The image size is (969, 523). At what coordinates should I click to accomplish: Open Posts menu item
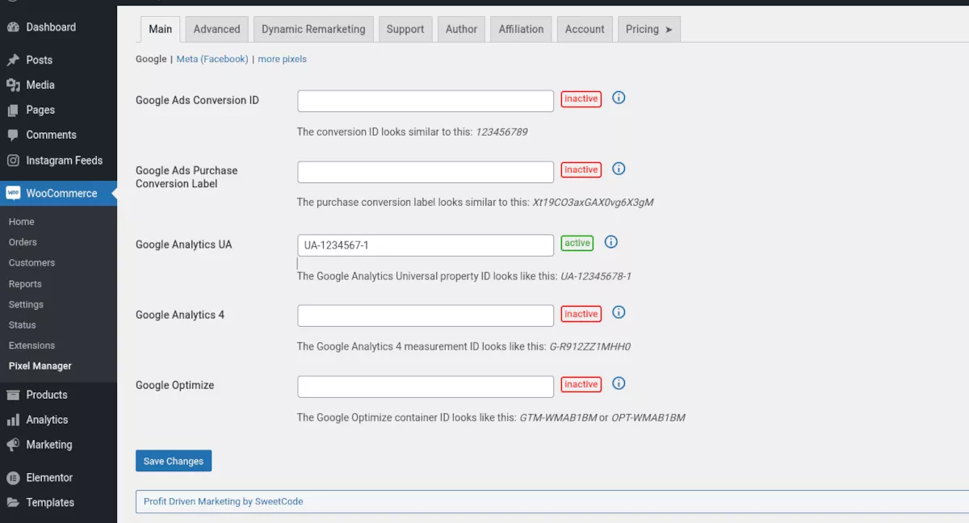[x=39, y=60]
